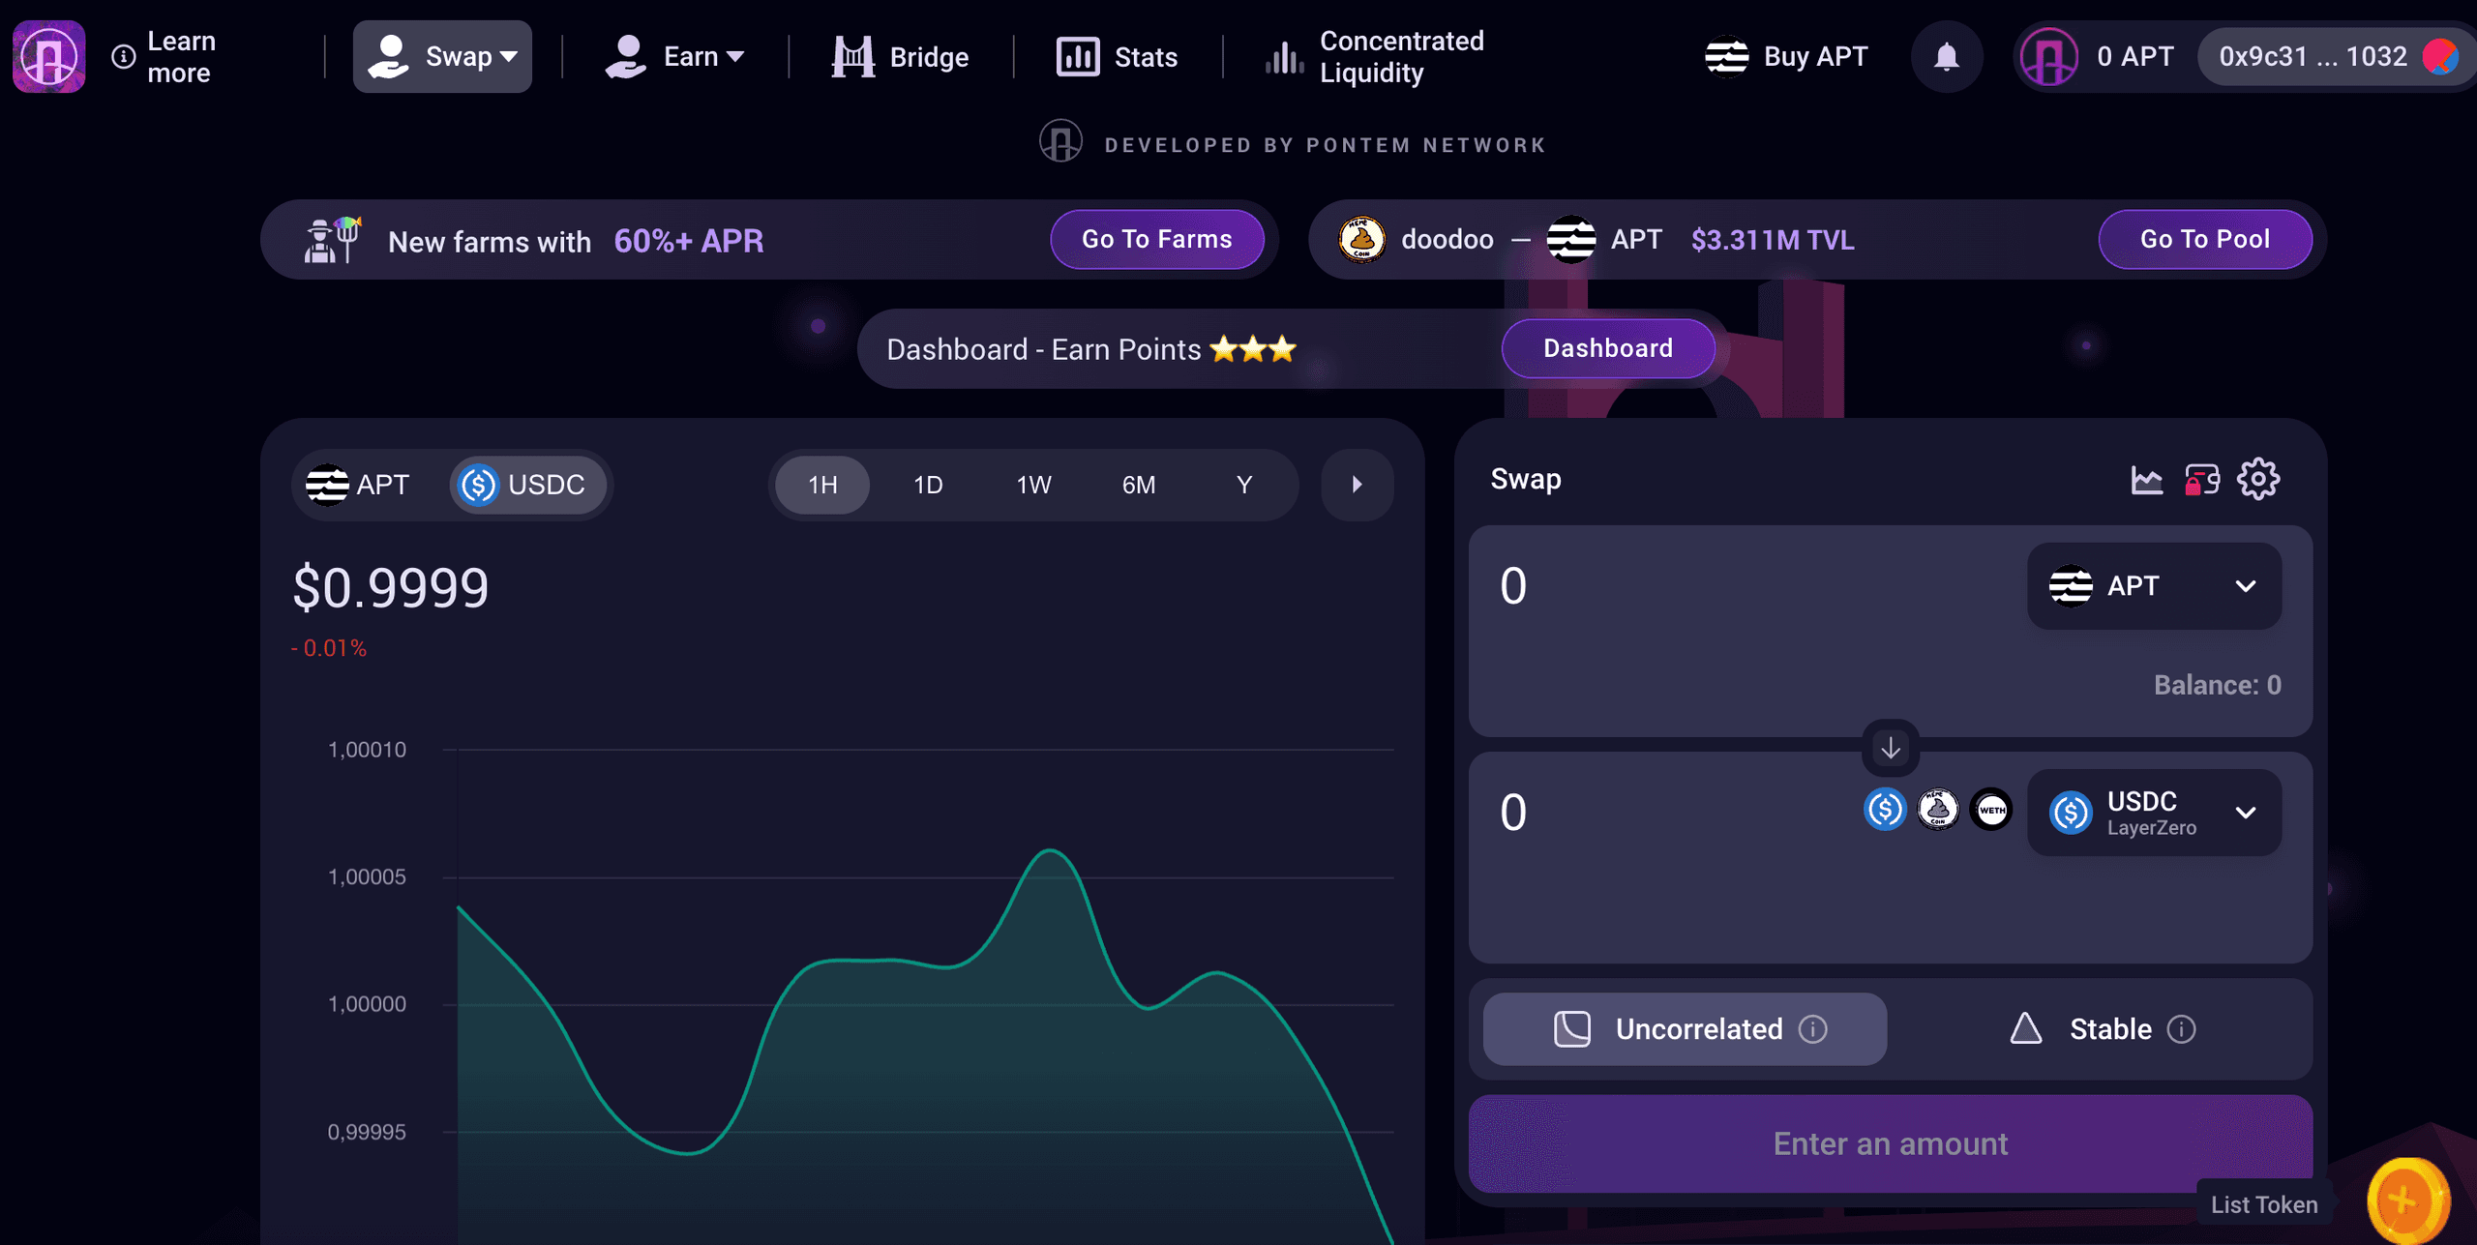Click the 0x9c31 ... 1032 wallet address
Viewport: 2477px width, 1245px height.
point(2313,56)
